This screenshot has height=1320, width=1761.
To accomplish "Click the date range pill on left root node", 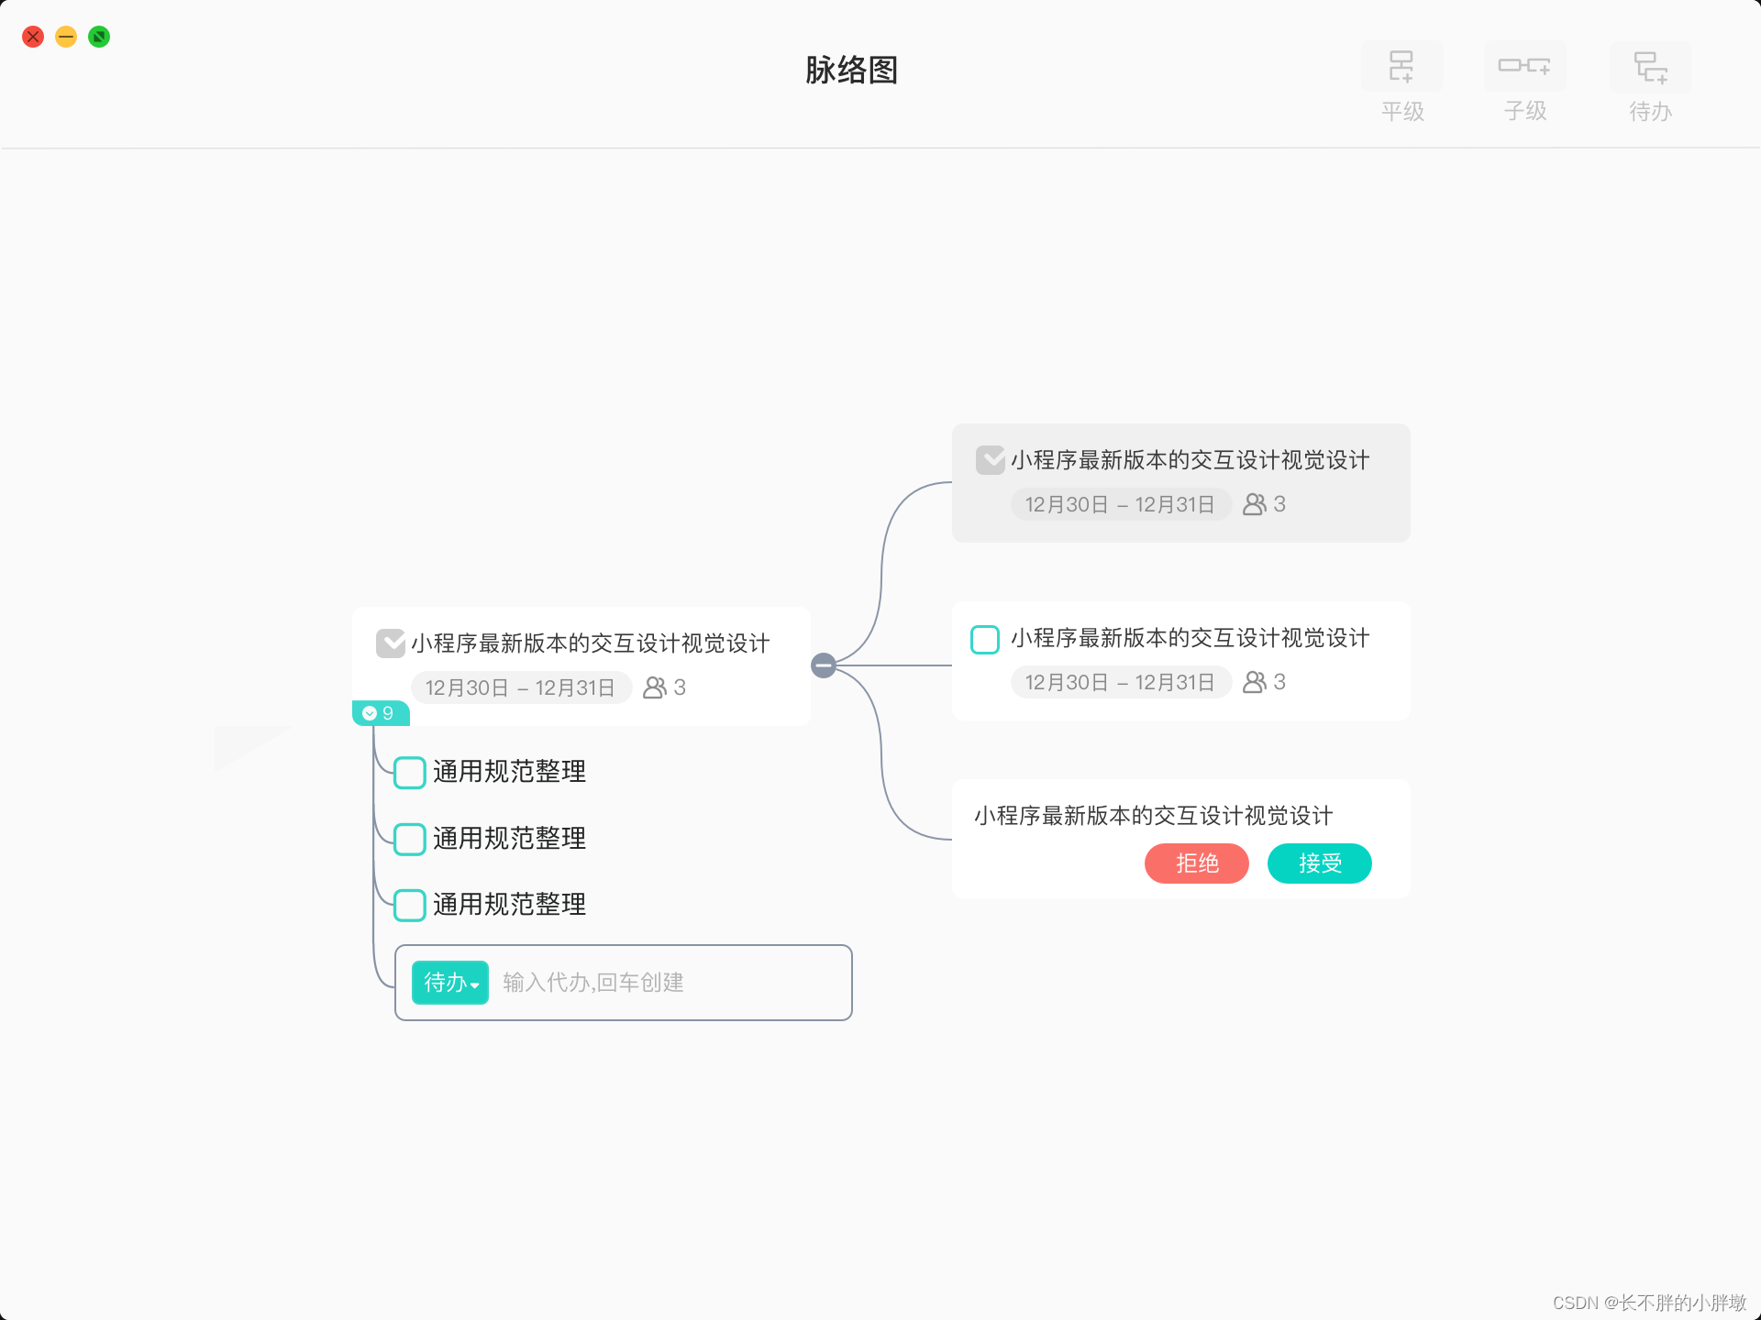I will click(520, 687).
